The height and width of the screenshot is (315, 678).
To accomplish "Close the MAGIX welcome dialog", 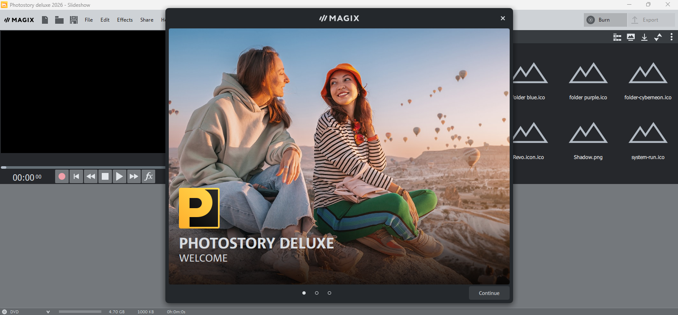I will coord(502,18).
